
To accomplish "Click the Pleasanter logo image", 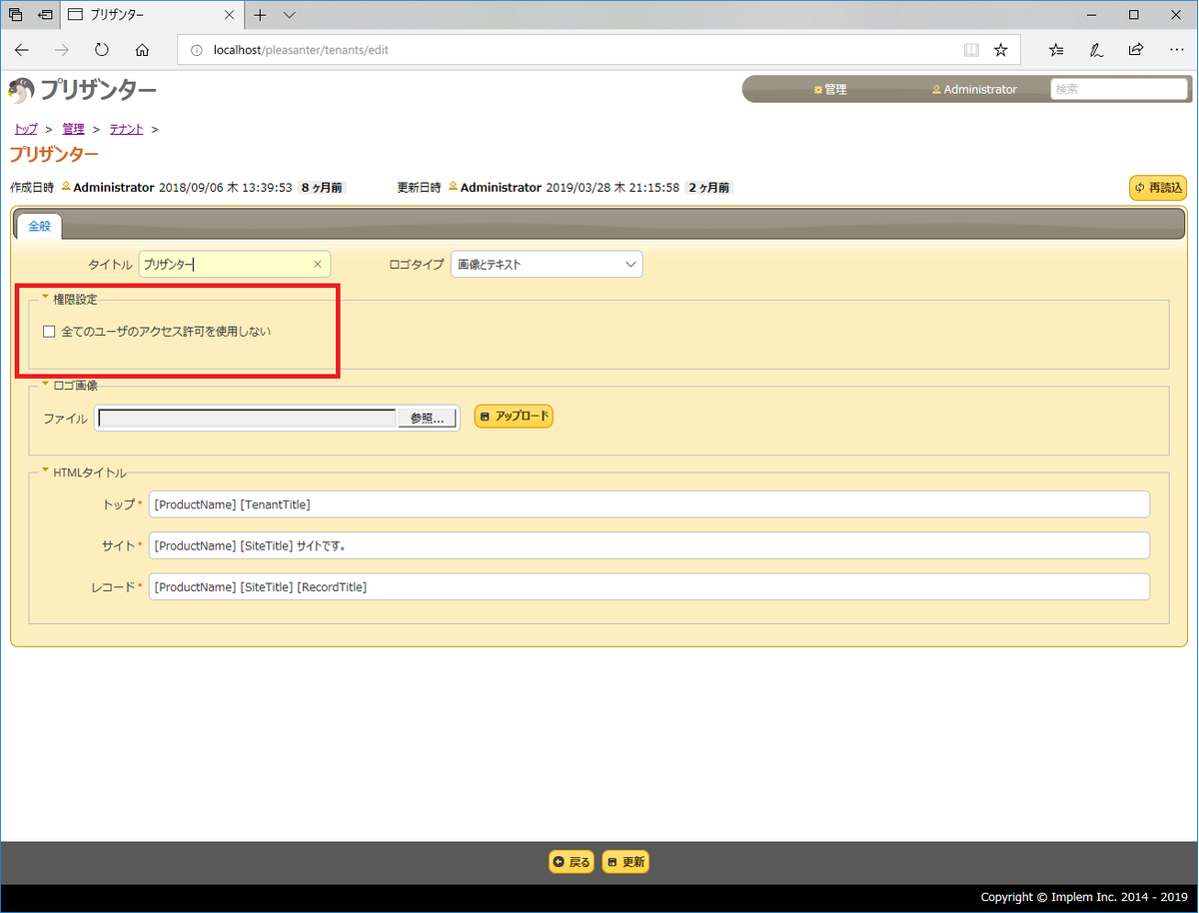I will (82, 90).
